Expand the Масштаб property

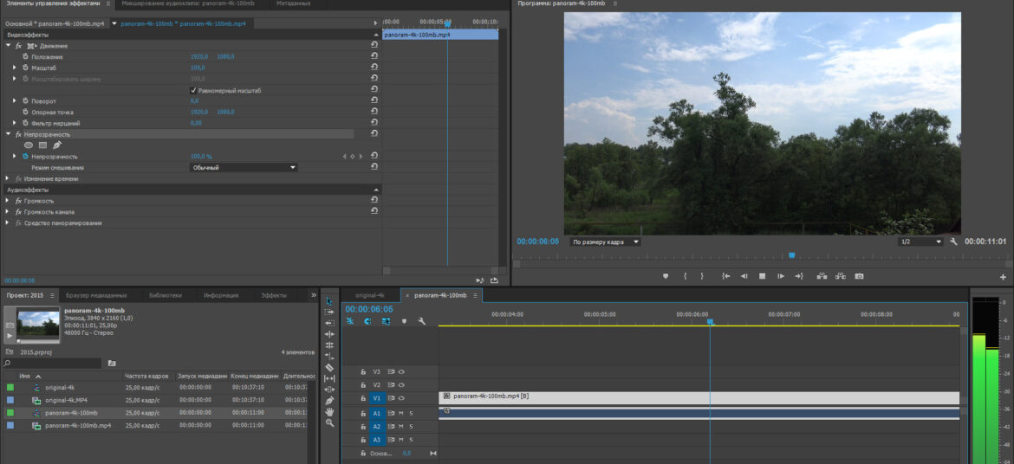pos(15,68)
